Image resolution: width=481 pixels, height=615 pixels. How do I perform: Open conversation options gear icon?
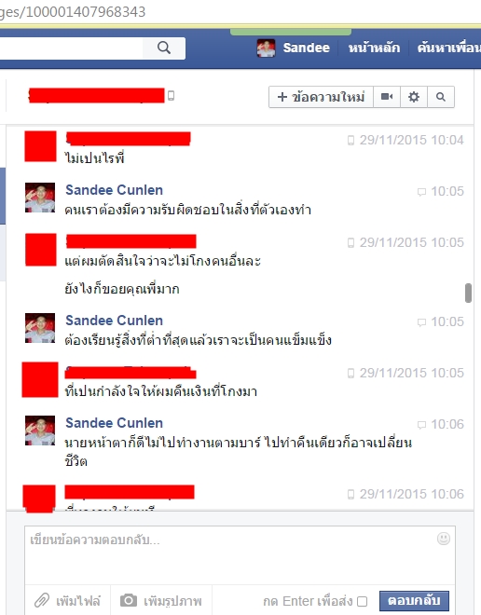click(414, 97)
